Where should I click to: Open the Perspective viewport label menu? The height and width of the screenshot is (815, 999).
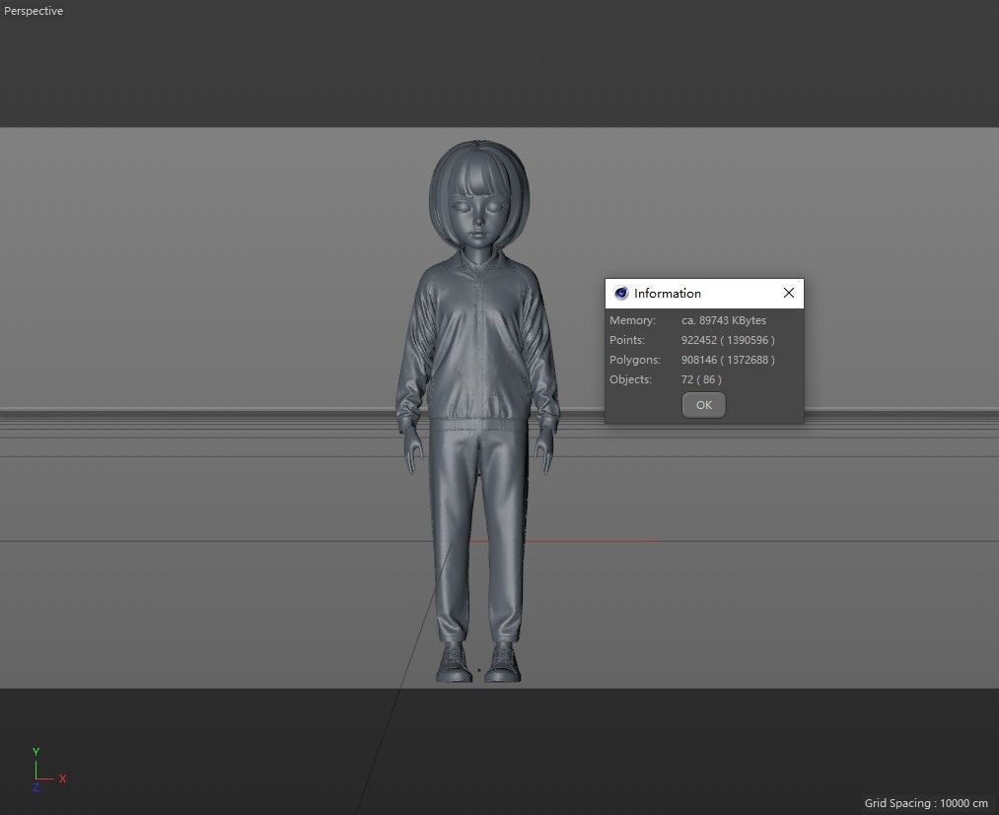tap(33, 11)
